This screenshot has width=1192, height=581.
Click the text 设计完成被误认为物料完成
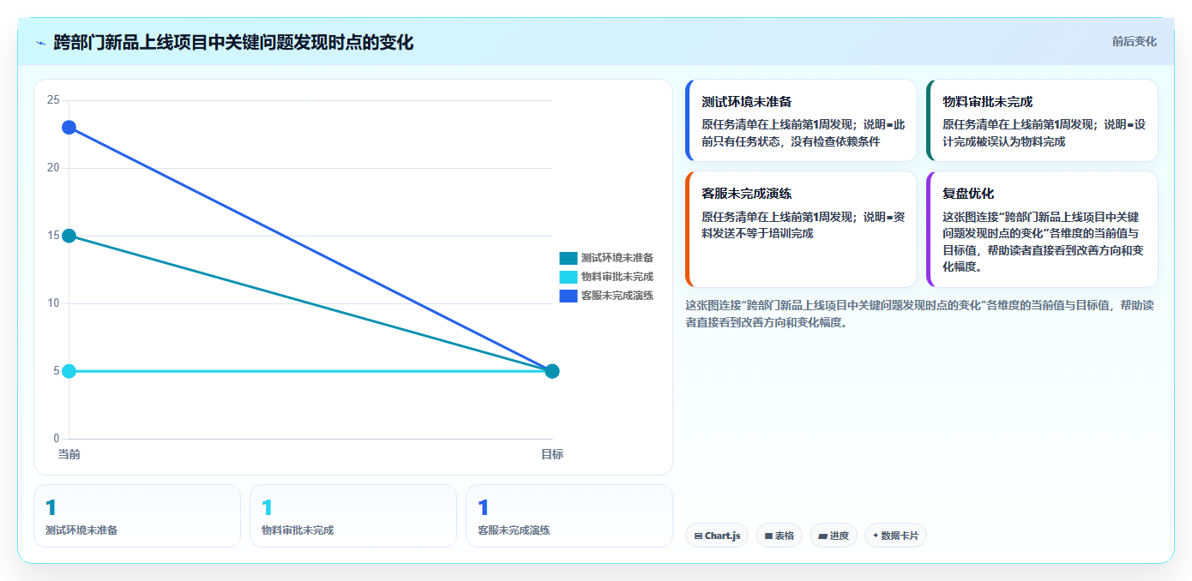[1044, 133]
